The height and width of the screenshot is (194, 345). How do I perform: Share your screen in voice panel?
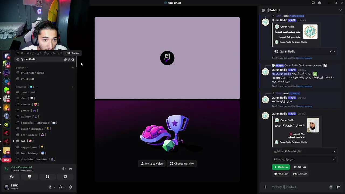click(30, 177)
